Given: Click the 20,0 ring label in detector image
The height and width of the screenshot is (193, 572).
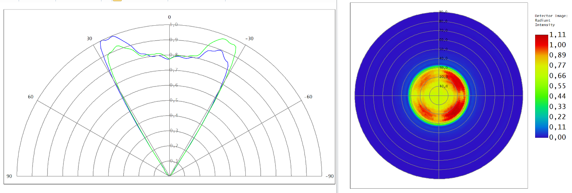Looking at the screenshot, I should coord(444,77).
